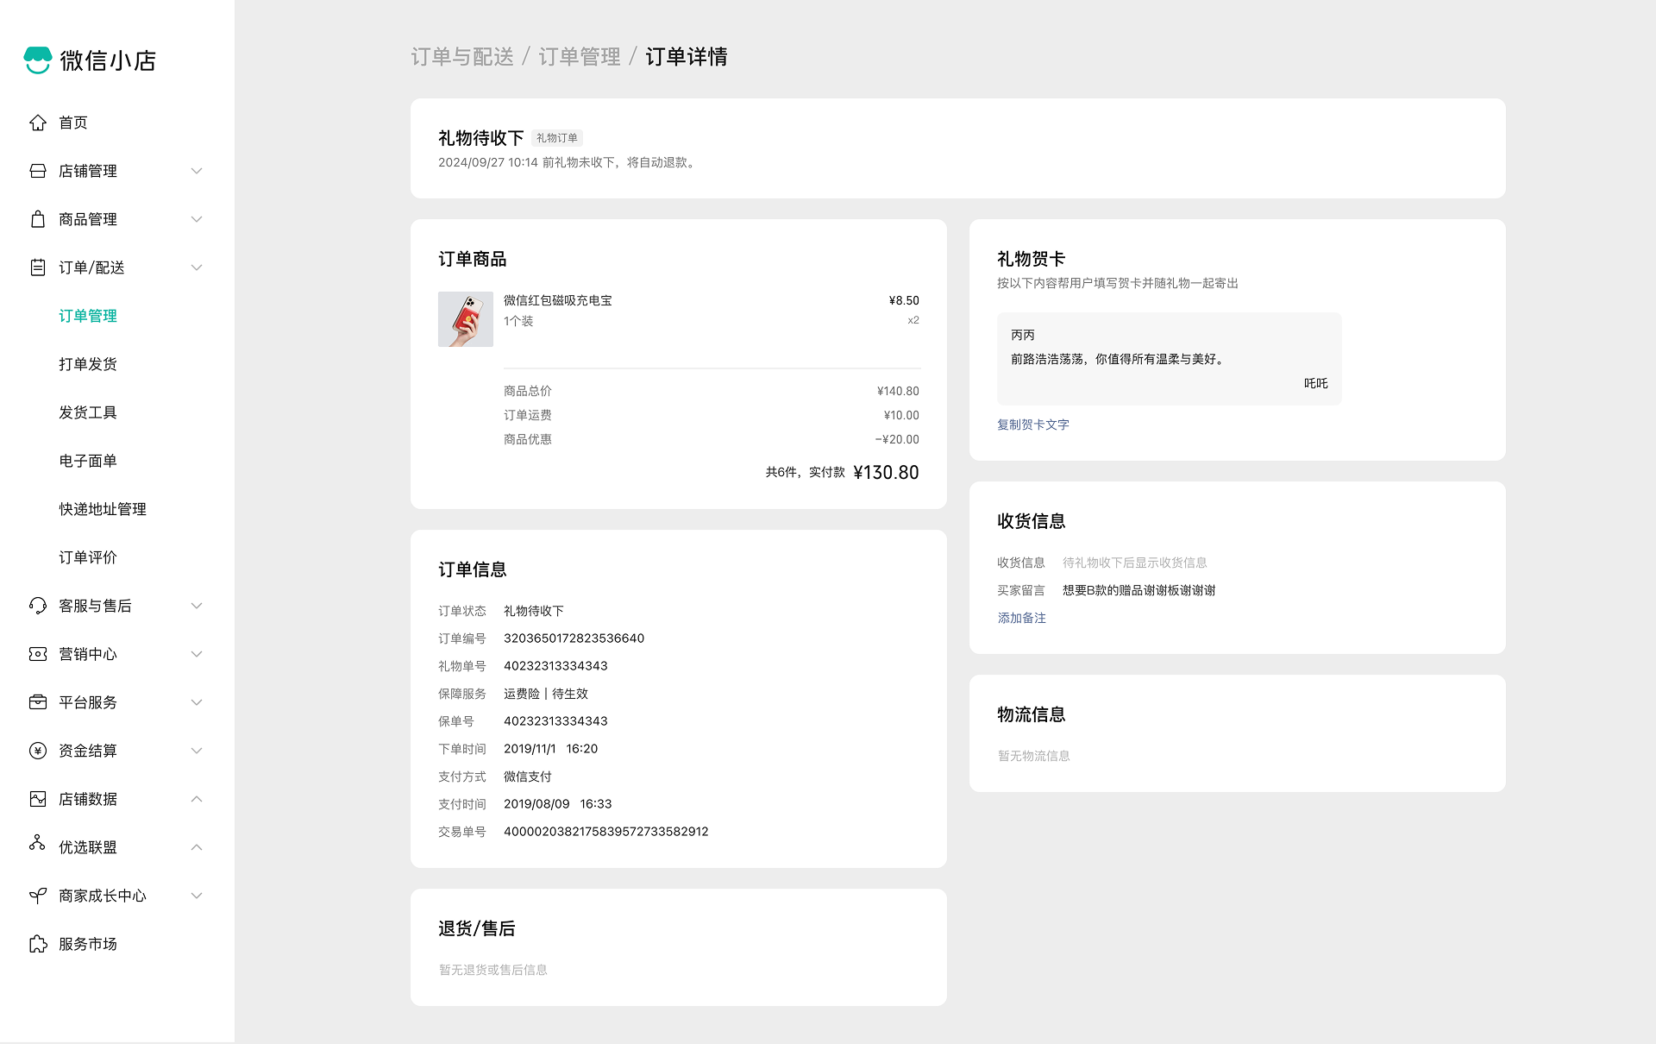Click the shopping bag icon for 商品管理
The height and width of the screenshot is (1044, 1656).
pos(38,219)
